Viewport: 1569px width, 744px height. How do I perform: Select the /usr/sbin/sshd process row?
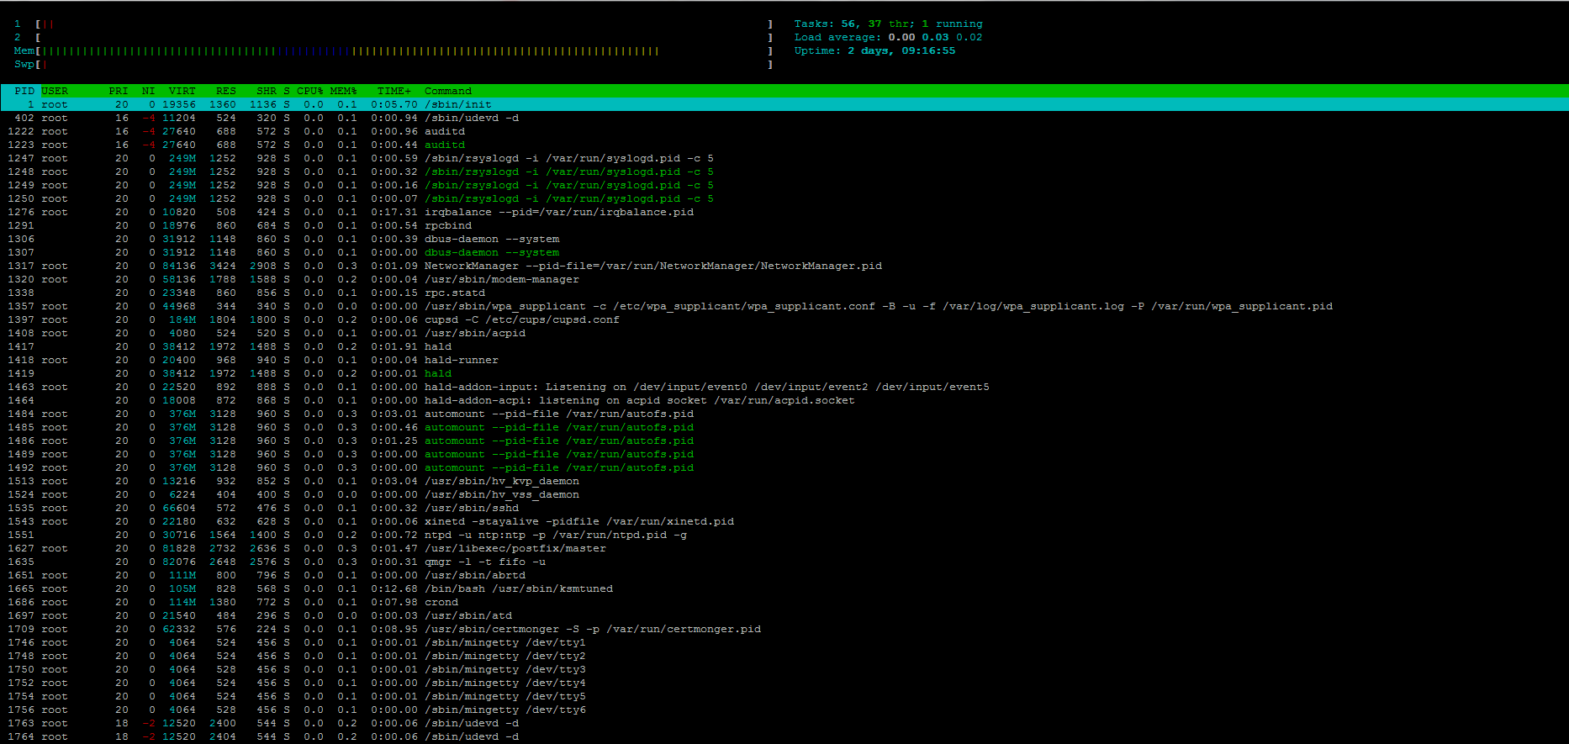click(784, 508)
